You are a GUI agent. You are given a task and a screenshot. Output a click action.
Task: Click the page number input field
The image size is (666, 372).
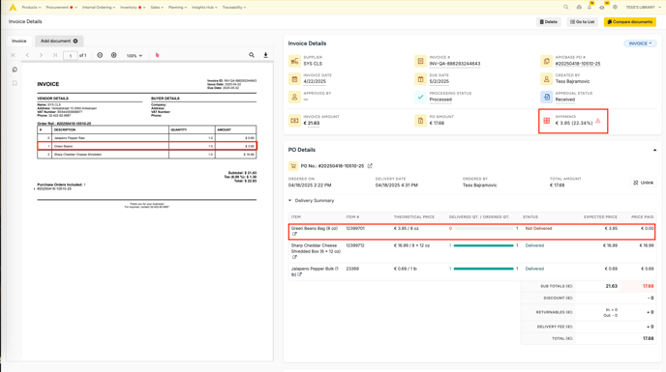70,56
